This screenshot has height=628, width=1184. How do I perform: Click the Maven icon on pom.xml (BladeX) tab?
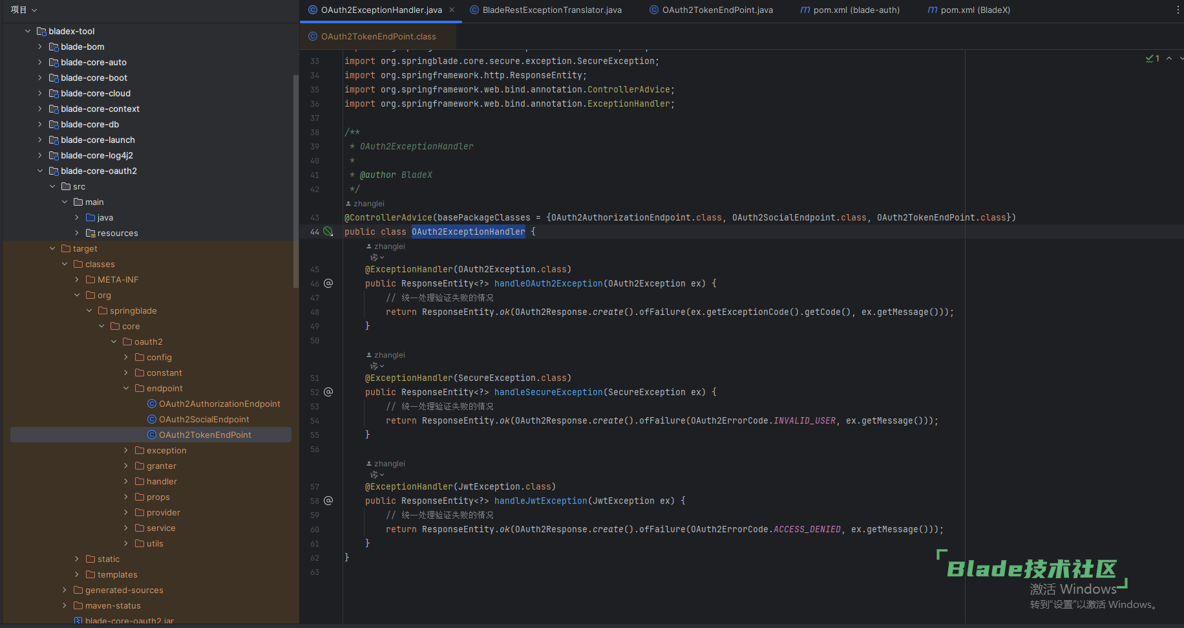(933, 10)
